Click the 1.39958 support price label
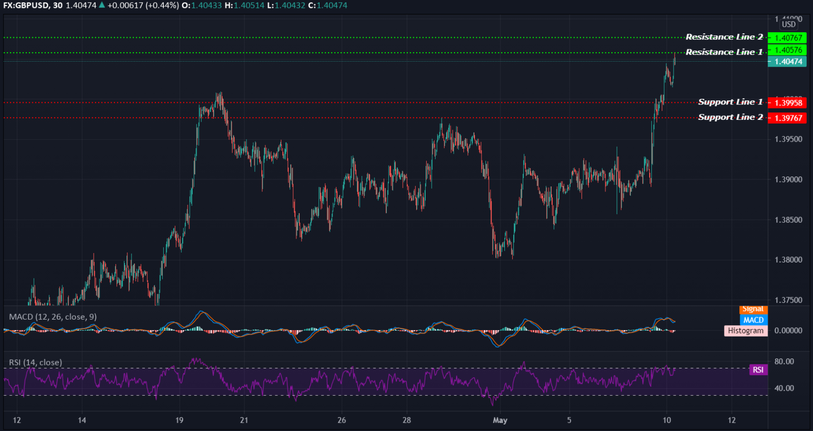This screenshot has height=431, width=813. pos(787,103)
